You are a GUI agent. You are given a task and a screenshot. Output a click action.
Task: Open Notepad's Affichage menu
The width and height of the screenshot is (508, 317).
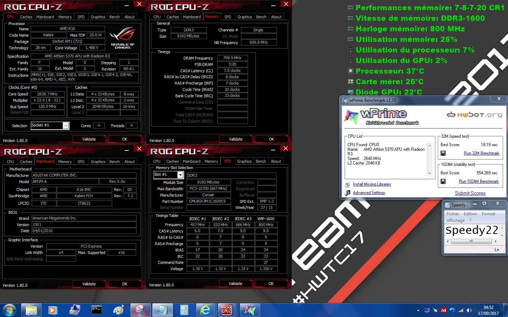[x=455, y=220]
